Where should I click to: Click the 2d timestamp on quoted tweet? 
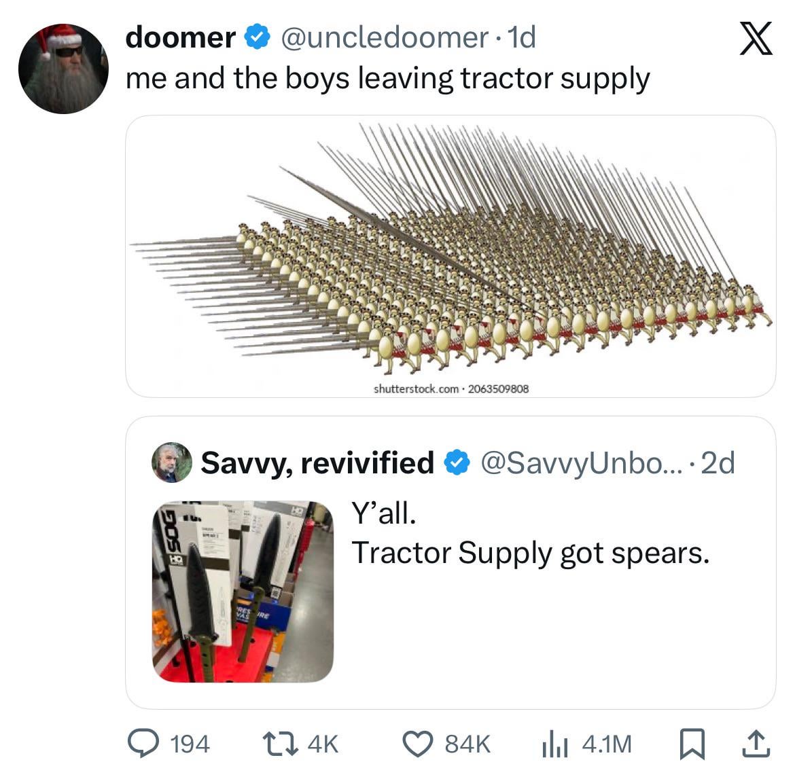[x=718, y=463]
